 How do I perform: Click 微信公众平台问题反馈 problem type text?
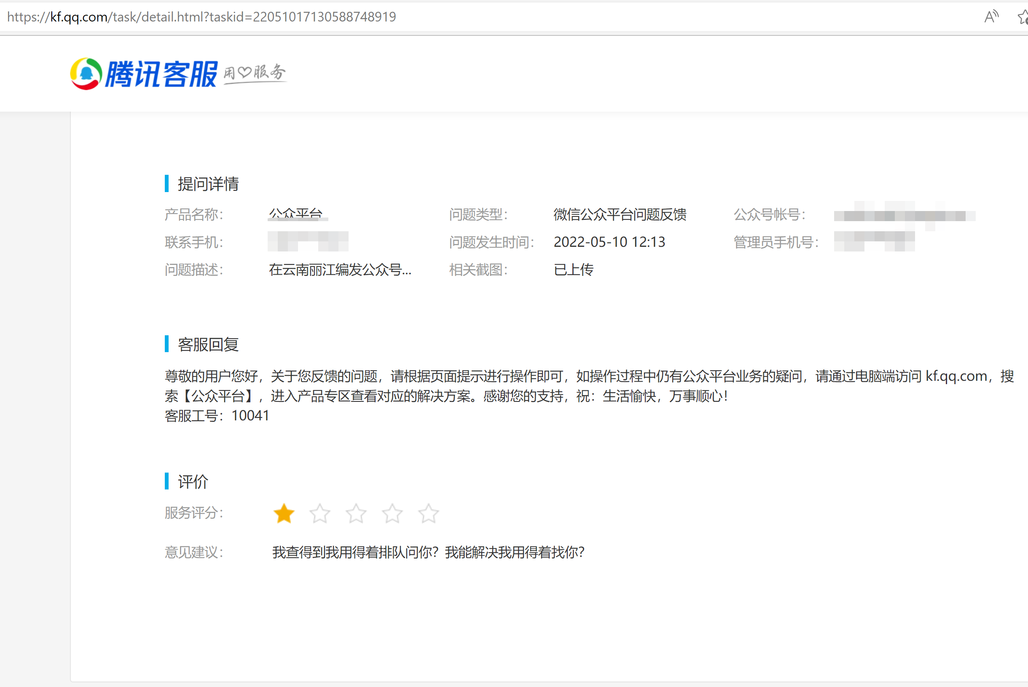(620, 215)
